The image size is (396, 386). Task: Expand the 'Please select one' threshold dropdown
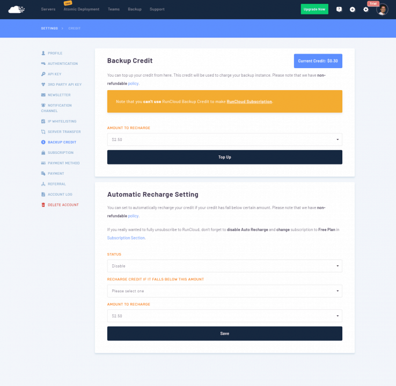(224, 291)
